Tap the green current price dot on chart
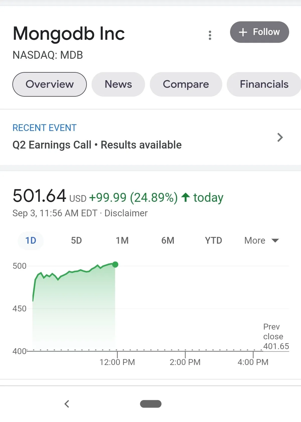This screenshot has height=422, width=301. (115, 264)
